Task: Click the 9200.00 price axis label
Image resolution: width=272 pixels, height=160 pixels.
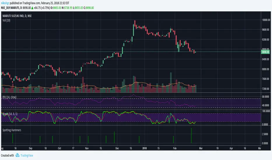Action: tap(266, 40)
